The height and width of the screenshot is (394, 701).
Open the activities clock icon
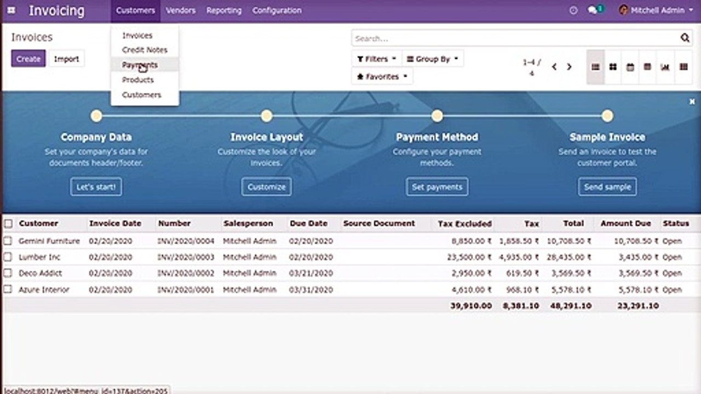(x=573, y=10)
